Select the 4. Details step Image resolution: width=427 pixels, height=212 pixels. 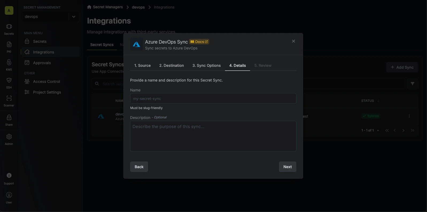(x=238, y=65)
